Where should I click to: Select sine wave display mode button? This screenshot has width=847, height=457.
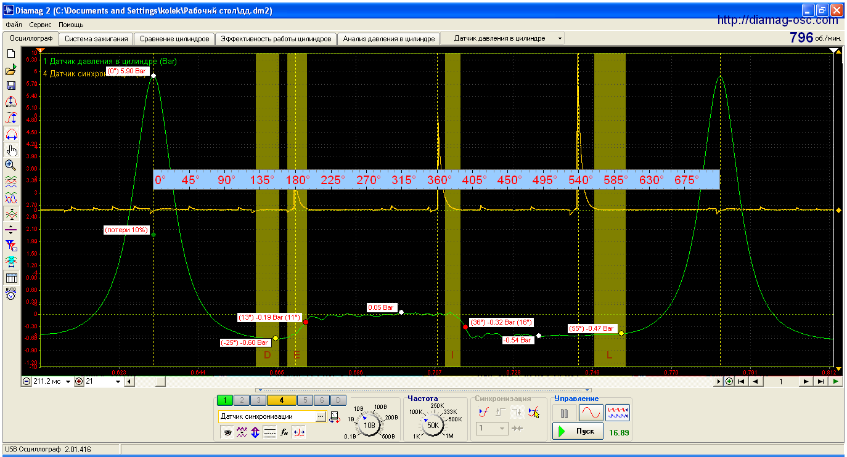tap(590, 412)
